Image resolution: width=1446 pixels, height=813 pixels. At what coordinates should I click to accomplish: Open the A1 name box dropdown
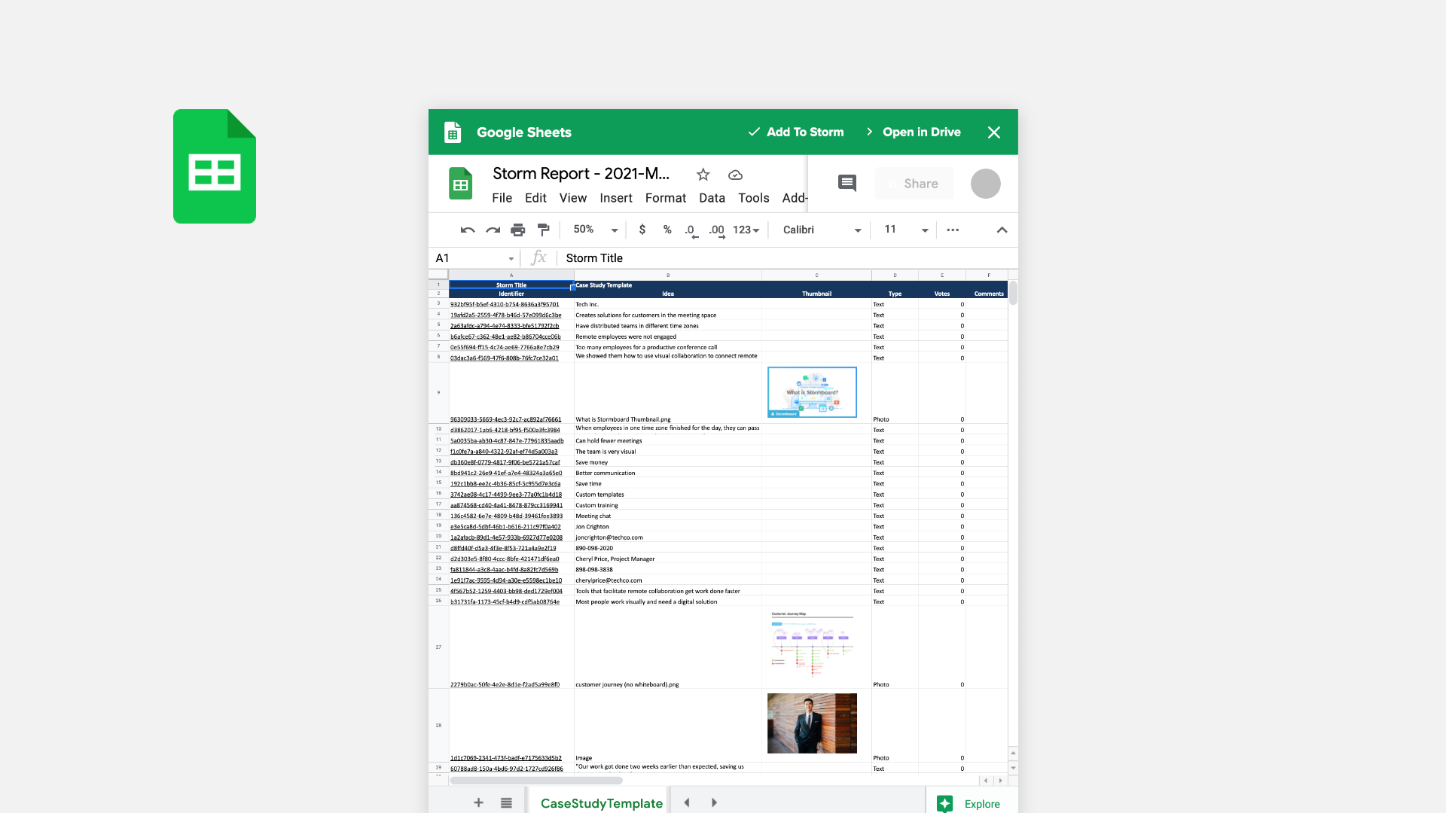pos(511,259)
